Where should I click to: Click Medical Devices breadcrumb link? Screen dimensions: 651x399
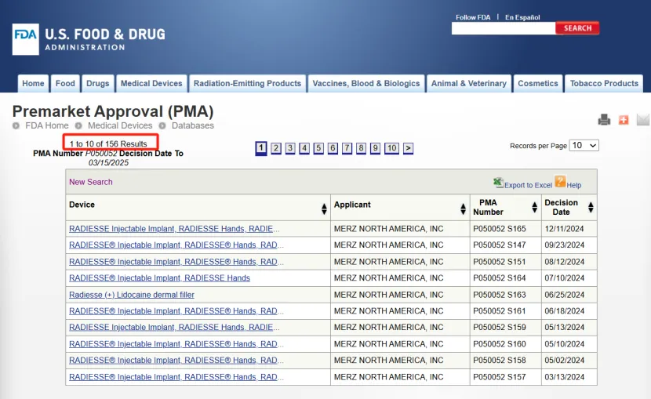(x=120, y=125)
